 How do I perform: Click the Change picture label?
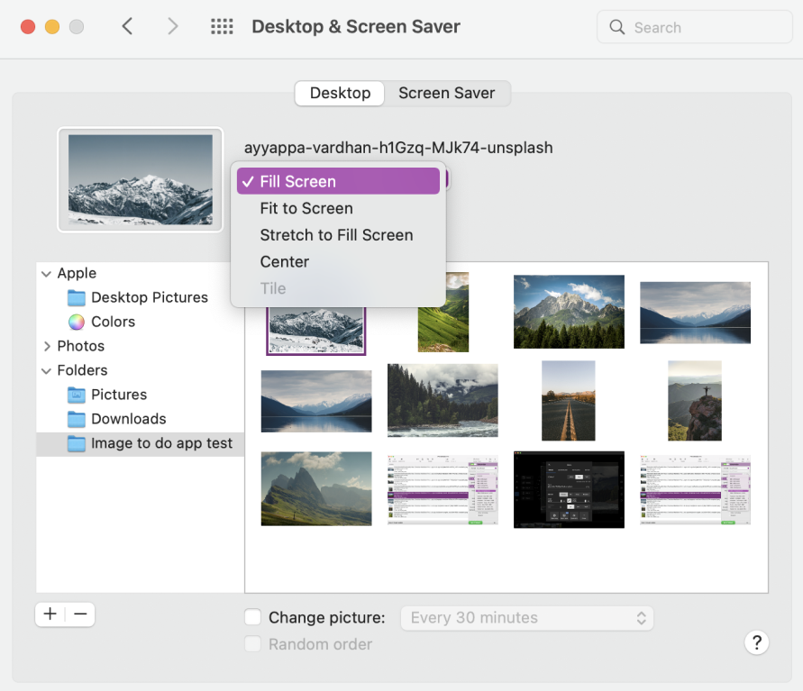pyautogui.click(x=327, y=618)
